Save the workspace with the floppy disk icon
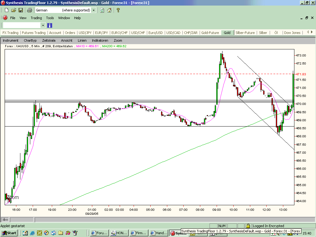 21,10
